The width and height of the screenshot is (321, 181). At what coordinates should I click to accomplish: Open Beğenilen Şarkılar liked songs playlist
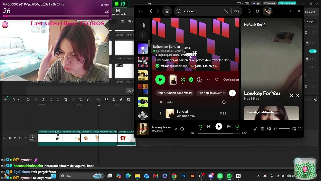pyautogui.click(x=143, y=49)
